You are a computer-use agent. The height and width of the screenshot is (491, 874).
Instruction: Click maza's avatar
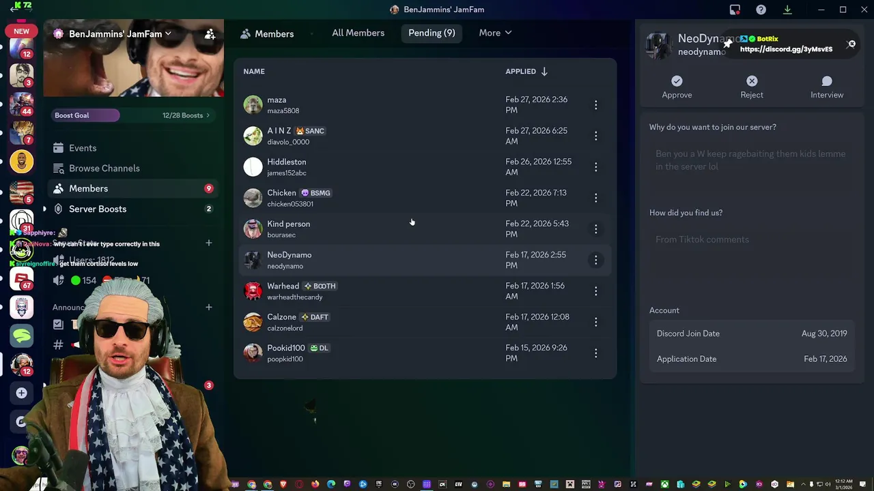pos(253,105)
